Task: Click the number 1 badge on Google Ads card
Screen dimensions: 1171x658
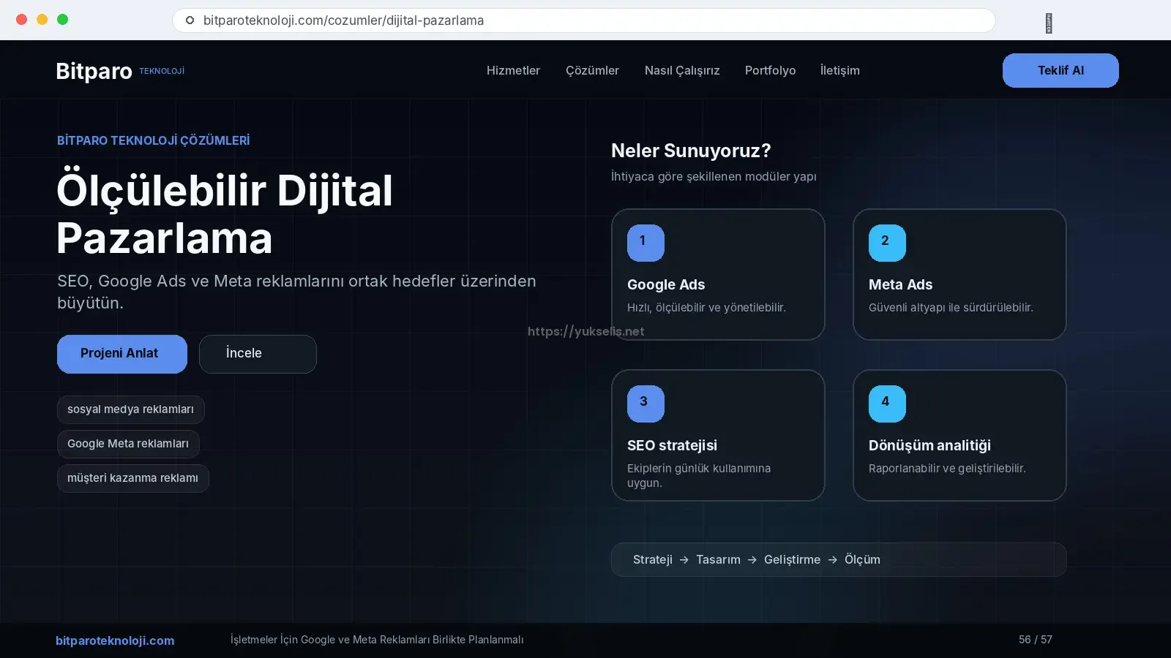Action: pos(646,243)
